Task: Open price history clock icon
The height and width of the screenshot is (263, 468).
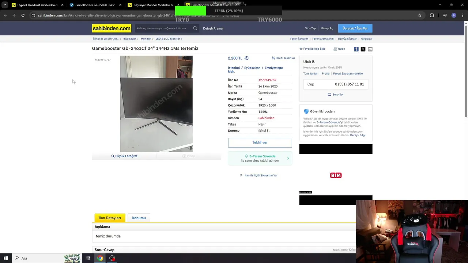Action: click(246, 58)
